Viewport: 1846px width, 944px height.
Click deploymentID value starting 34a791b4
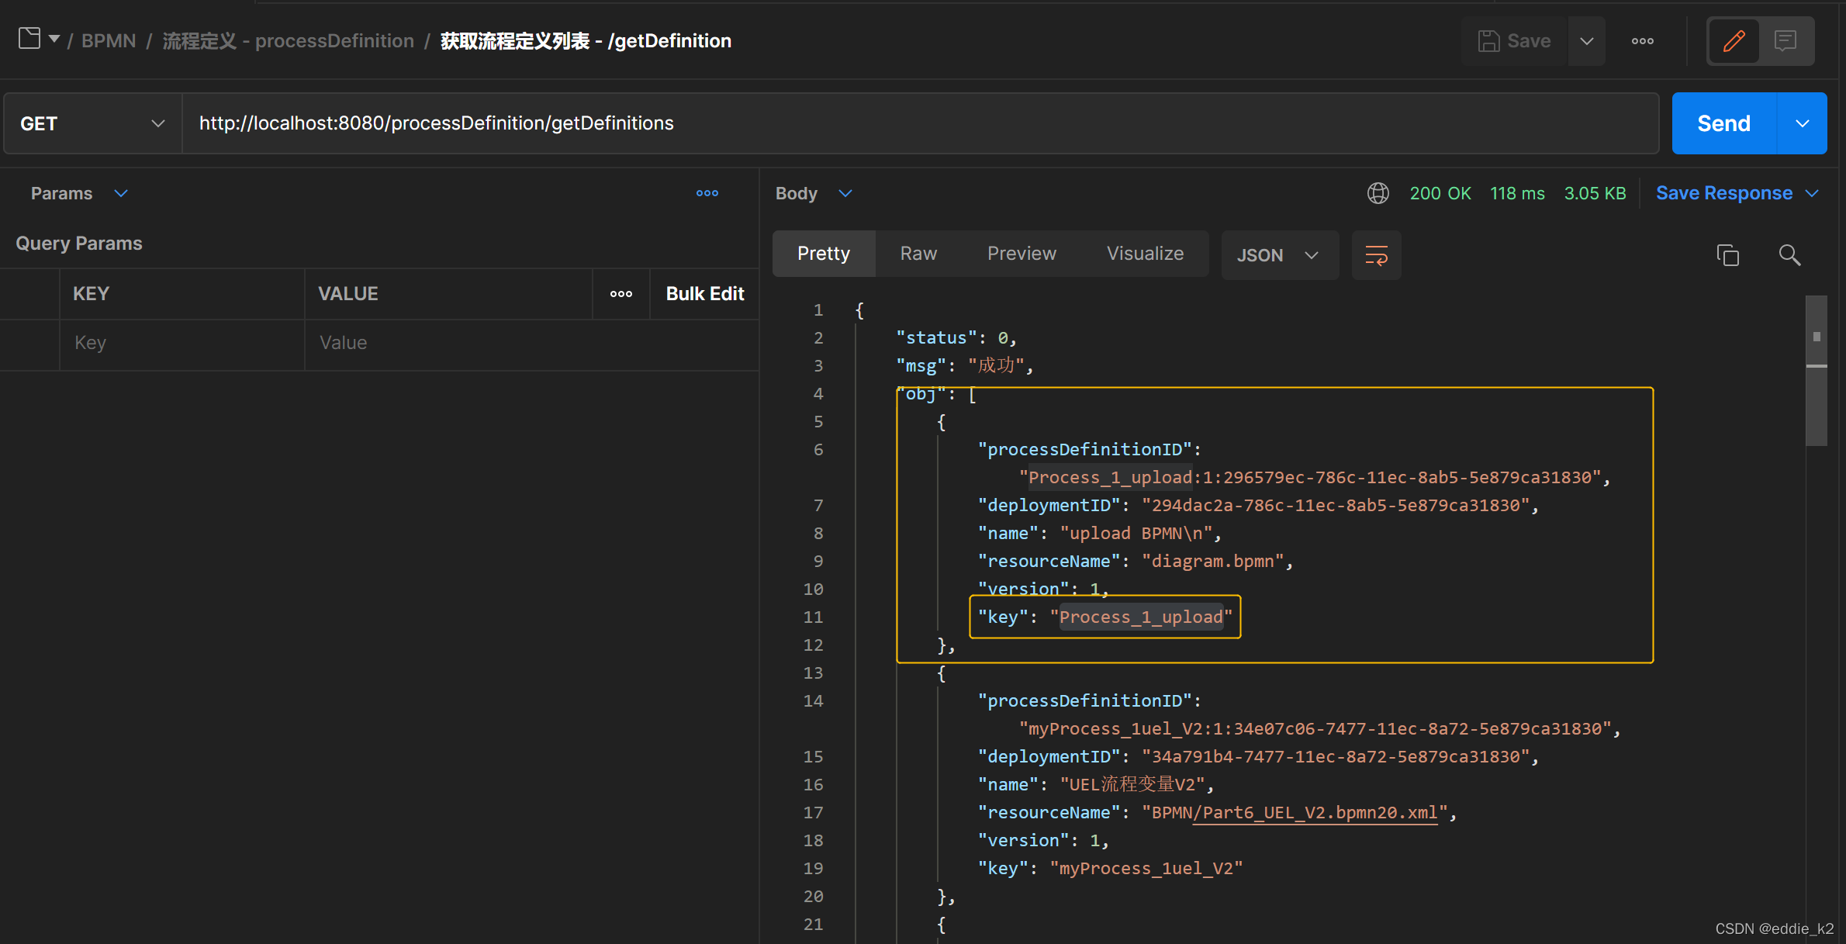tap(1335, 756)
